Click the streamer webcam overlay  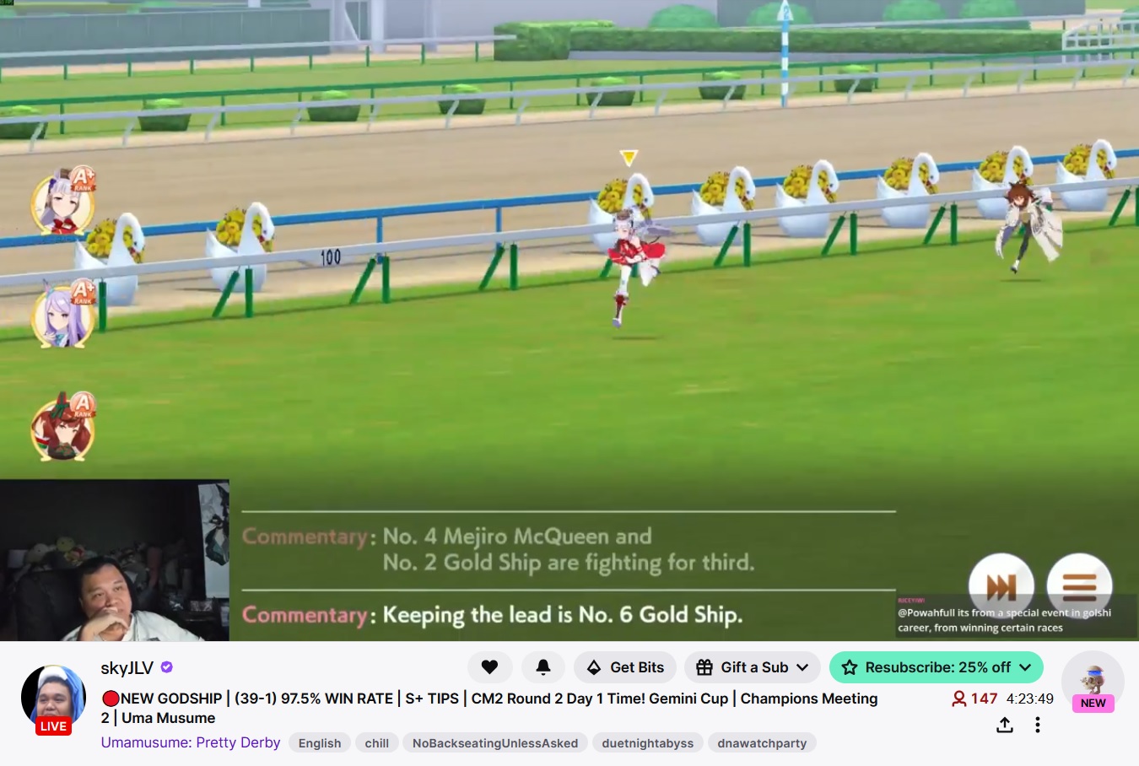[115, 560]
